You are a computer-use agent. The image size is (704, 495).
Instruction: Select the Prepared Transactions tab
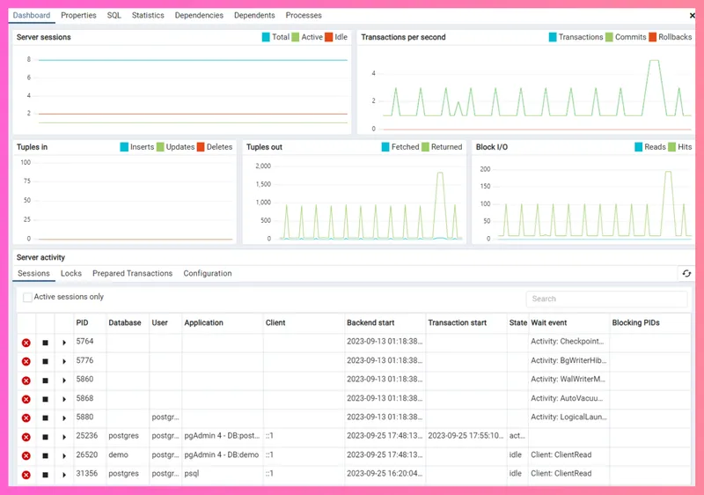point(133,273)
